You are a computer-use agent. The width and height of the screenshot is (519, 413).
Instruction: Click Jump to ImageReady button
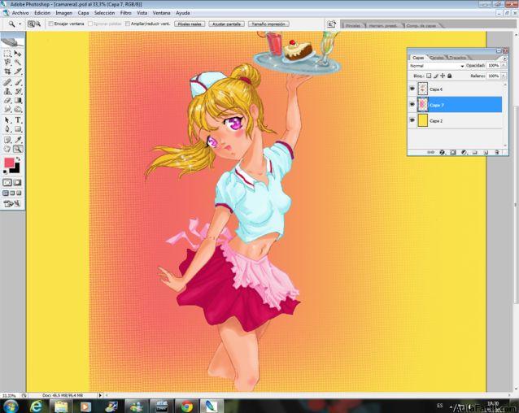12,204
